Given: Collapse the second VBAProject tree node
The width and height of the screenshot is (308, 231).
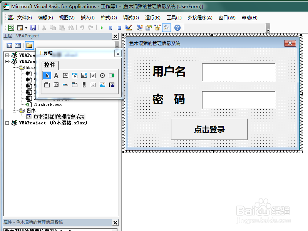Looking at the screenshot, I should click(x=7, y=61).
